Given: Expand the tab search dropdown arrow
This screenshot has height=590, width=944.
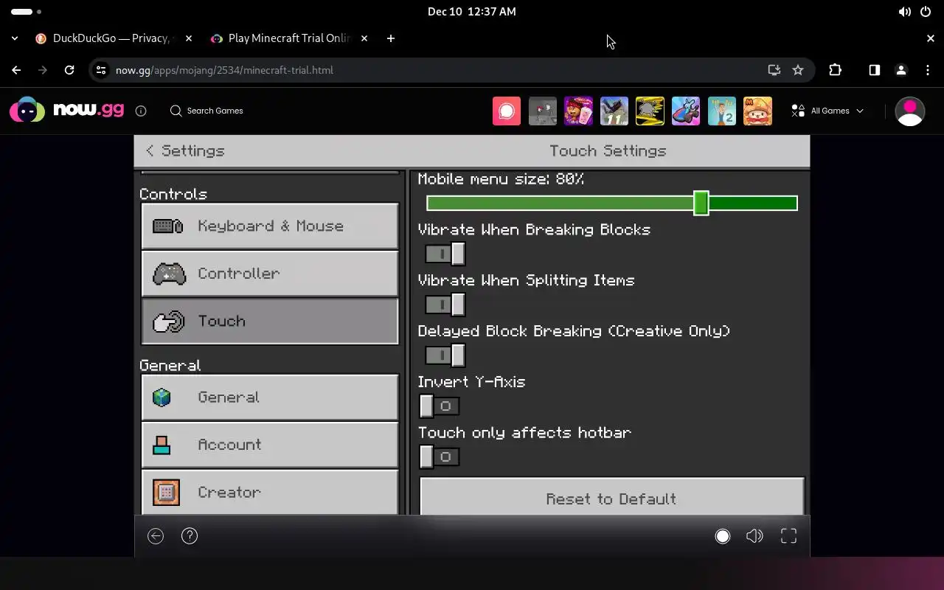Looking at the screenshot, I should (14, 38).
